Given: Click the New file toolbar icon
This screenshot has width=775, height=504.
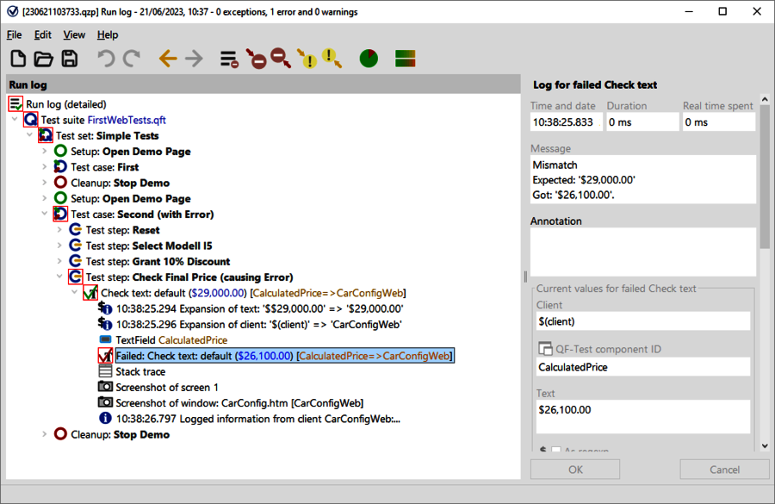Looking at the screenshot, I should tap(18, 59).
